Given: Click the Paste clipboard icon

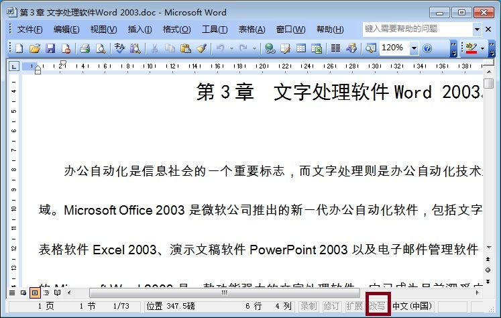Looking at the screenshot, I should (185, 48).
